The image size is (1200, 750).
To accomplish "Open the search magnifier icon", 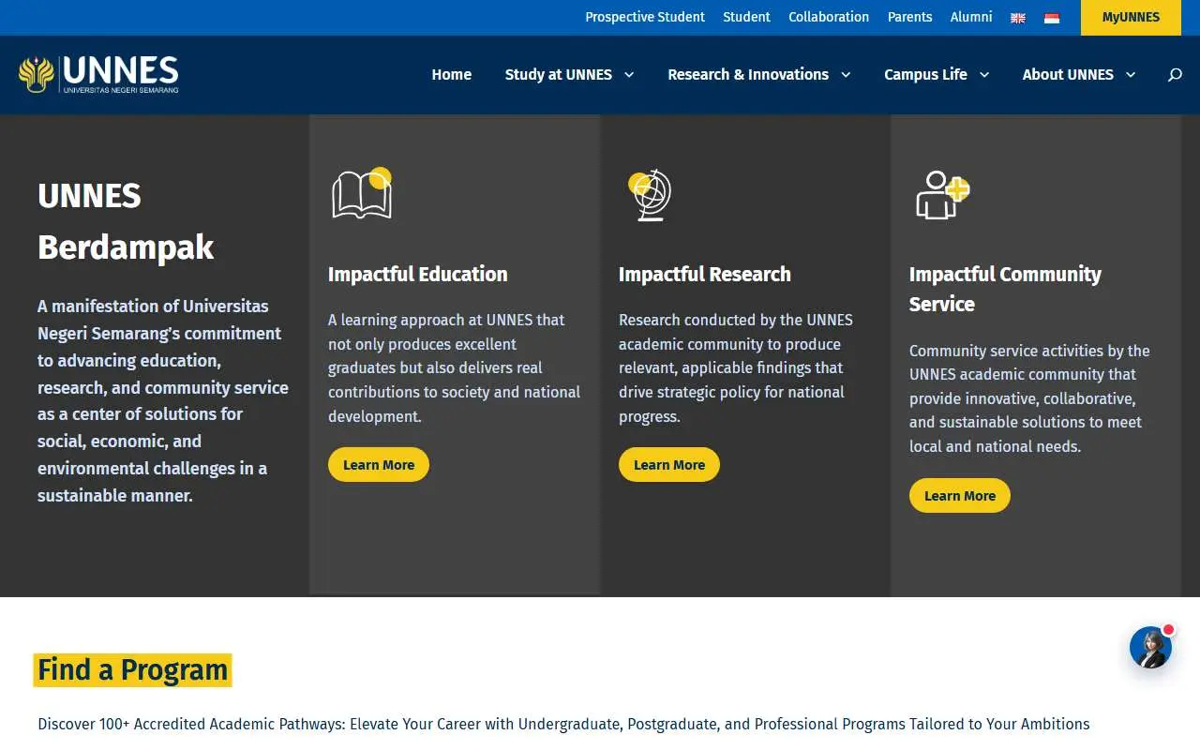I will point(1175,75).
